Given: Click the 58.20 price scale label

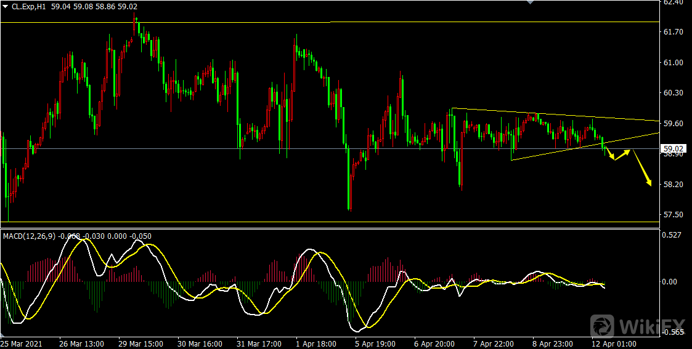Looking at the screenshot, I should tap(674, 184).
